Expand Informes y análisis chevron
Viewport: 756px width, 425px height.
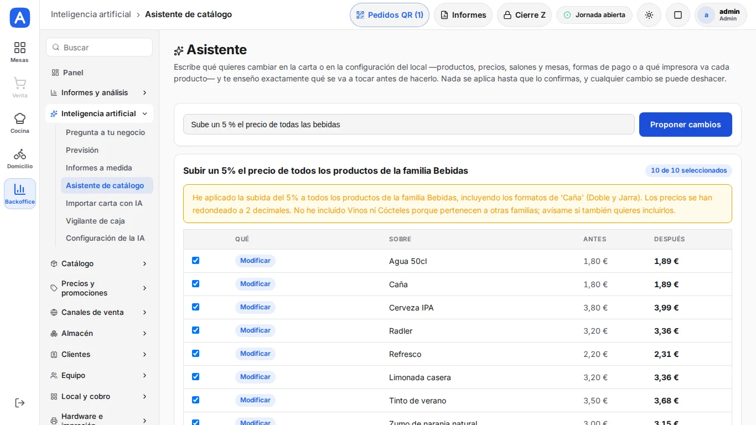point(144,92)
